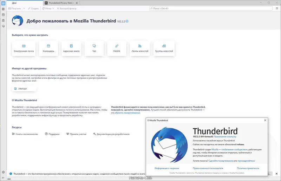281x181 pixels.
Task: Click the Thunderbird logo in About dialog
Action: click(169, 145)
